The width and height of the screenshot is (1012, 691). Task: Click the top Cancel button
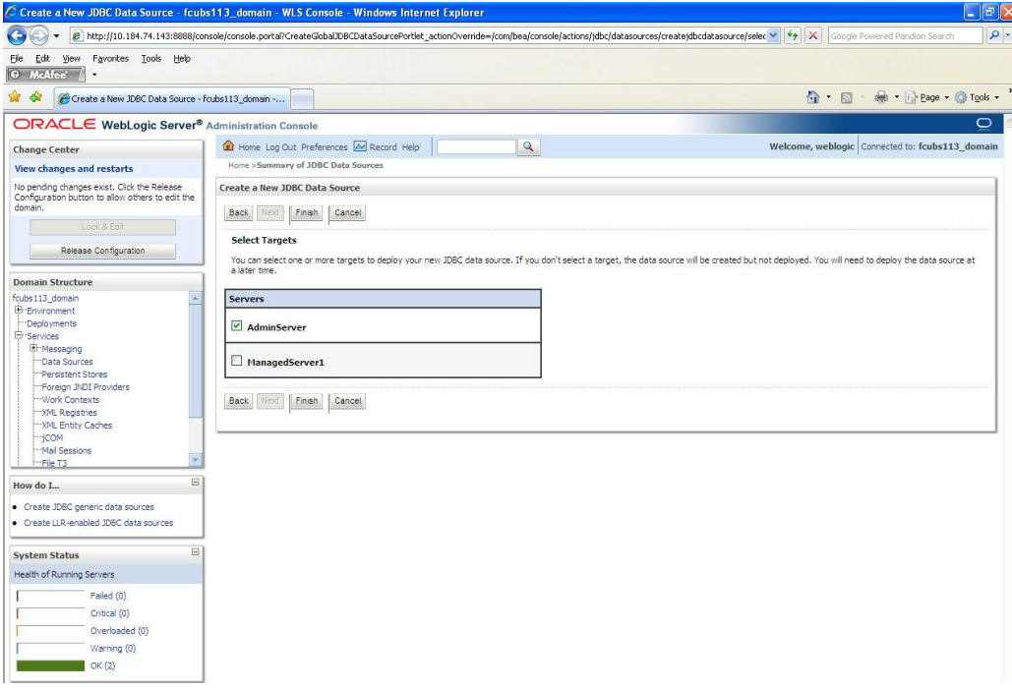coord(348,212)
